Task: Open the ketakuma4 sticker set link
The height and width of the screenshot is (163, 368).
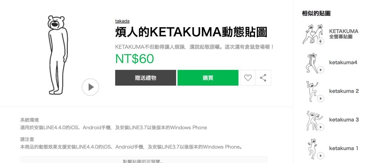Action: click(x=343, y=63)
